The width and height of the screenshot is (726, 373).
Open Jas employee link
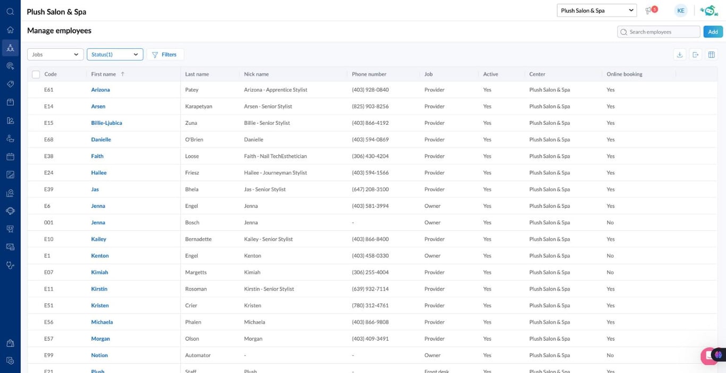(95, 189)
